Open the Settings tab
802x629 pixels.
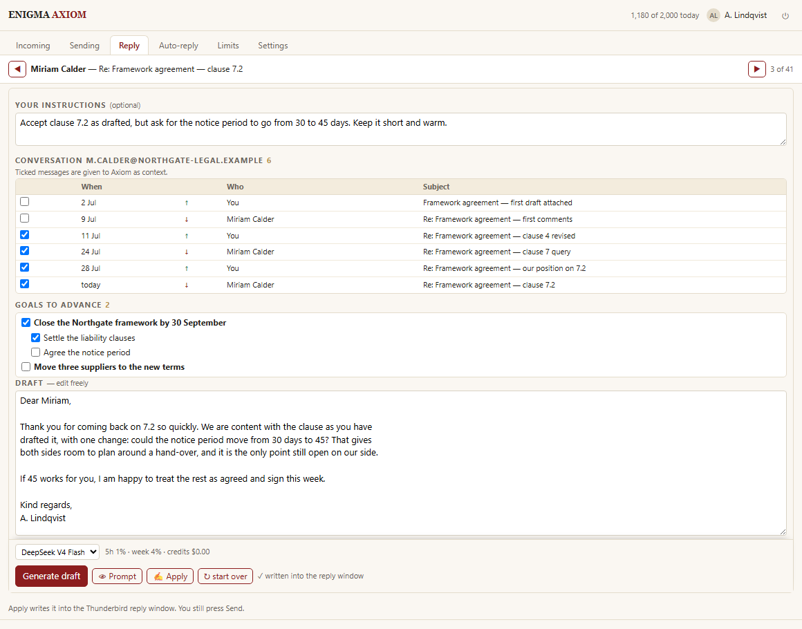click(272, 46)
